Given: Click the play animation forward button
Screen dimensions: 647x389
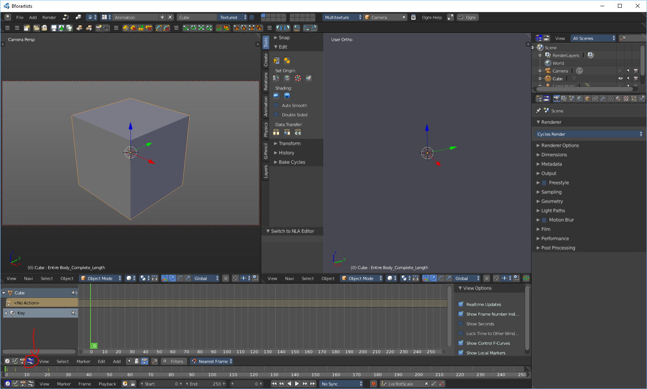Looking at the screenshot, I should [297, 384].
